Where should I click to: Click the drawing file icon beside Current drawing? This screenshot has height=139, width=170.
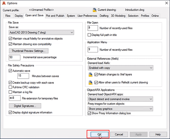pyautogui.click(x=95, y=10)
